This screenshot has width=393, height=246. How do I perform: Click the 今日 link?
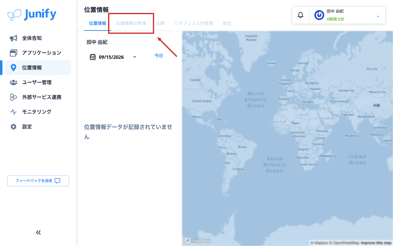pyautogui.click(x=159, y=56)
